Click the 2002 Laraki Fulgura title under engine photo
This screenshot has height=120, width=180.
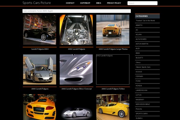[x=76, y=49]
